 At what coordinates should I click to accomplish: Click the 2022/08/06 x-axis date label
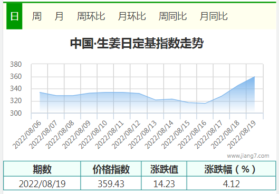(x=27, y=135)
